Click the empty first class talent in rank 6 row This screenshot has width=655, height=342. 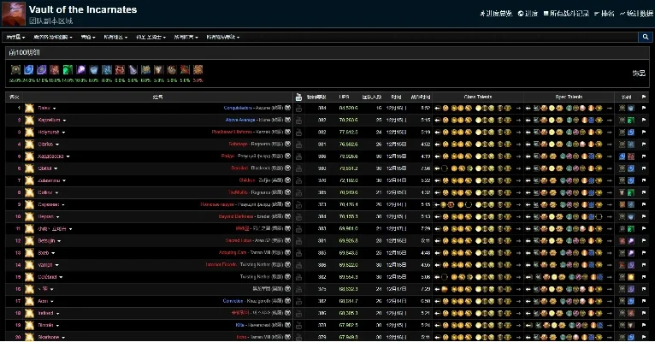tap(445, 168)
